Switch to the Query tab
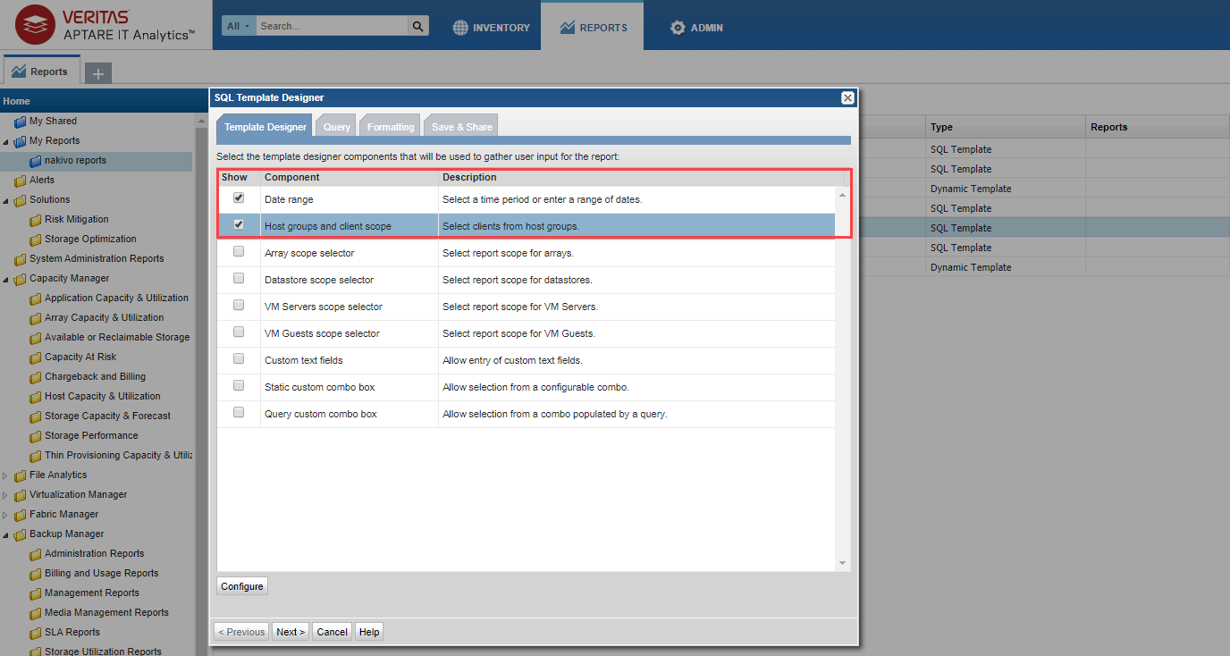This screenshot has height=656, width=1230. coord(336,127)
